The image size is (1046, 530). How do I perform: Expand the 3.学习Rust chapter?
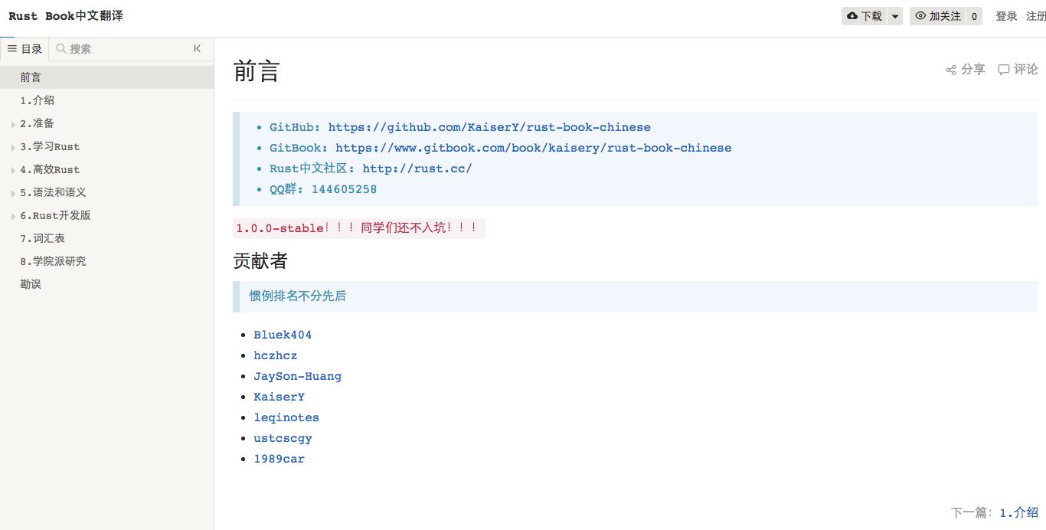tap(13, 147)
